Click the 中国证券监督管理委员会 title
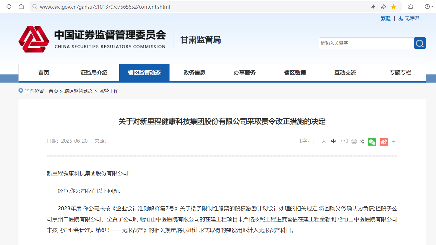The image size is (436, 245). tap(110, 35)
